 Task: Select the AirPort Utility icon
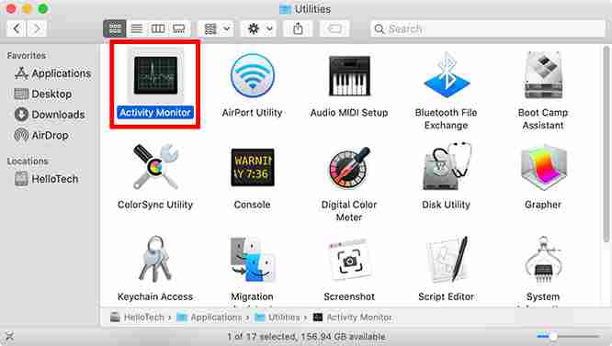point(252,75)
